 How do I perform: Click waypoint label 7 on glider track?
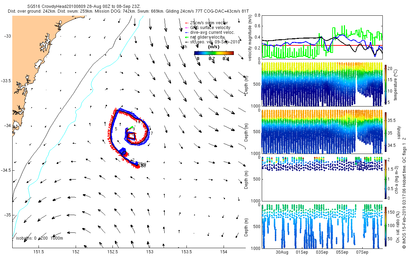(x=152, y=133)
